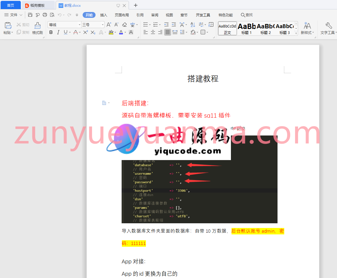Switch to 页面布局 tab

click(x=122, y=15)
